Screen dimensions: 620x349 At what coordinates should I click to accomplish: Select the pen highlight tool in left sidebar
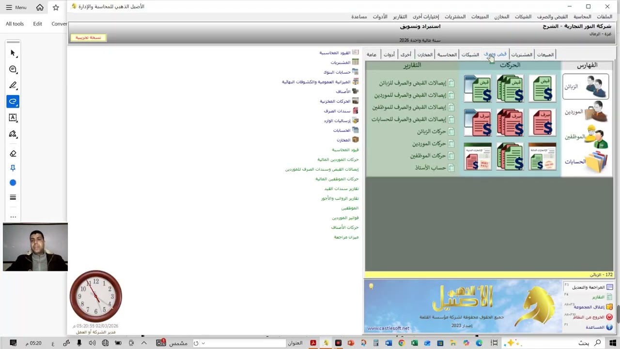pos(13,85)
